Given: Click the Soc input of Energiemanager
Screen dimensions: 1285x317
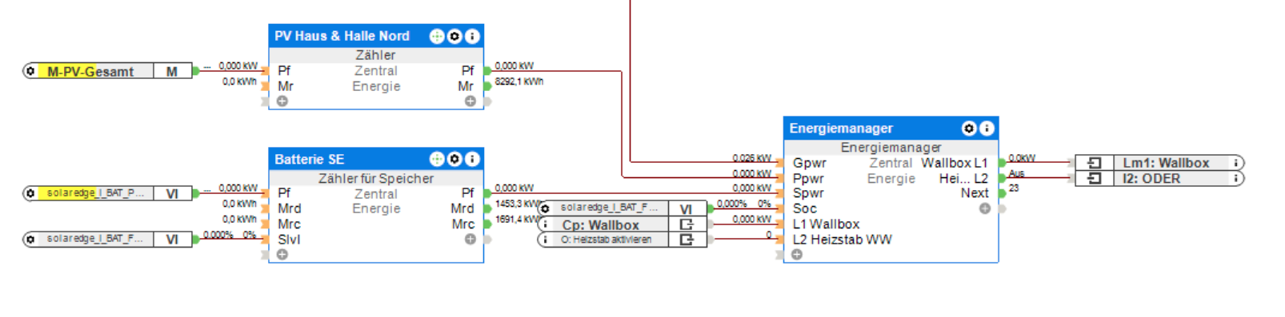Looking at the screenshot, I should tap(804, 208).
